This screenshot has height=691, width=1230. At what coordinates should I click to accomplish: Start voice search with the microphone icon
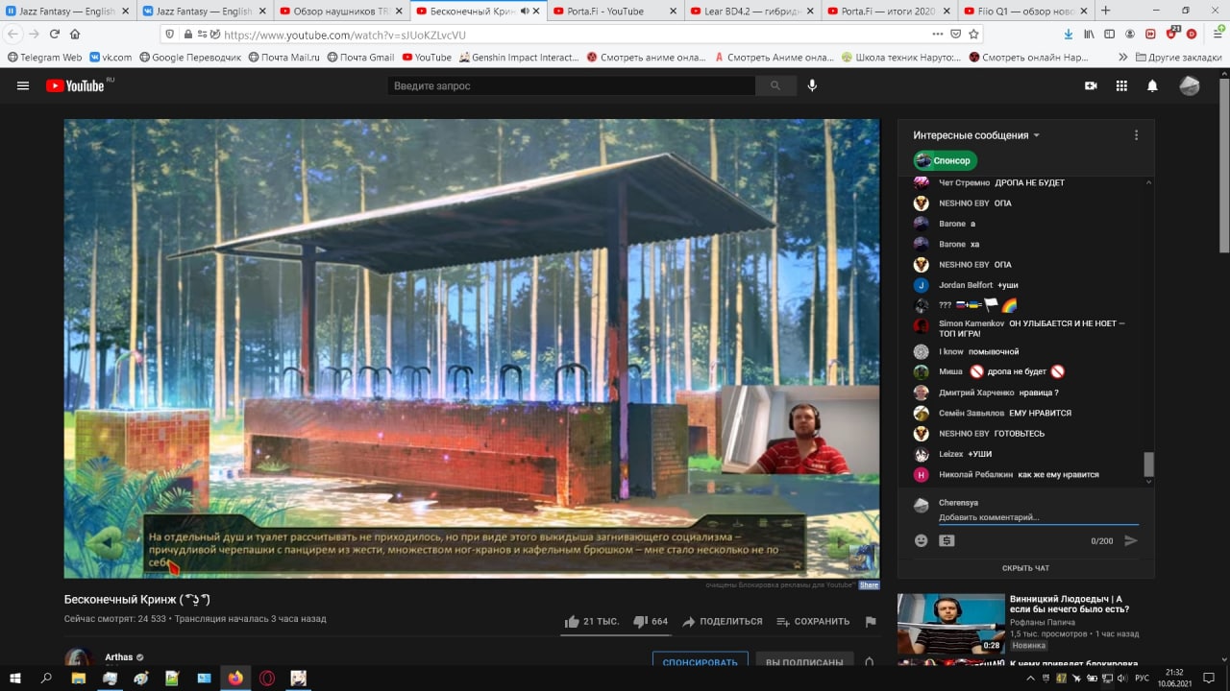click(x=812, y=85)
